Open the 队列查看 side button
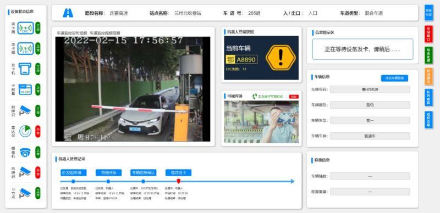The image size is (440, 213). click(x=428, y=98)
